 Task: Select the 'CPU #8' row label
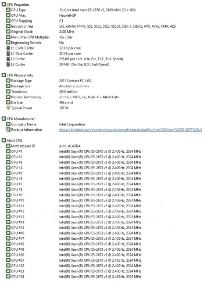point(17,189)
